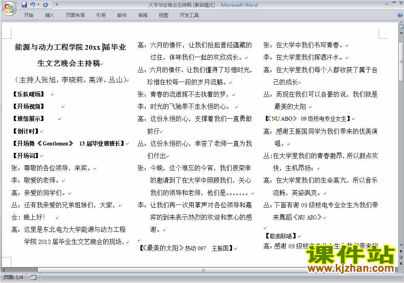The image size is (404, 283).
Task: Click the line 高:六月的情怀,让我们拾起曾经蕴藏的
Action: pos(195,45)
